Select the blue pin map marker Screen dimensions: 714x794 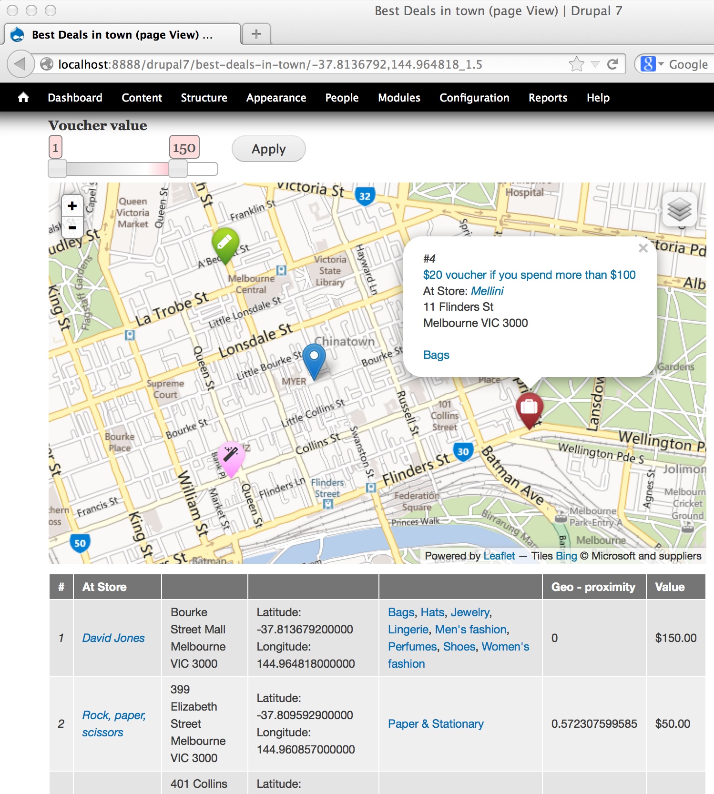point(314,359)
